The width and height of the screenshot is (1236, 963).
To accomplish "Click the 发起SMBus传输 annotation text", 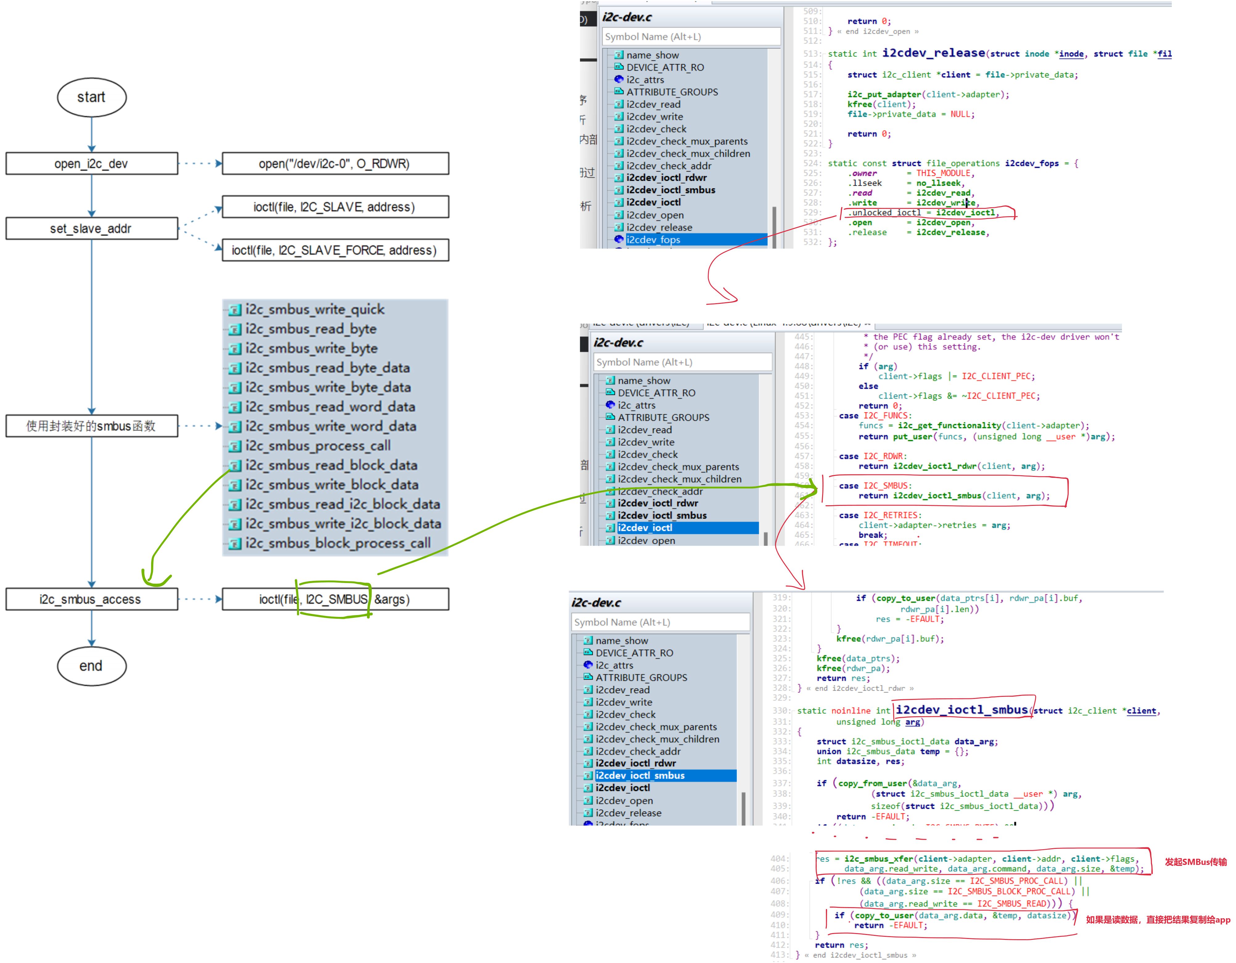I will coord(1195,862).
